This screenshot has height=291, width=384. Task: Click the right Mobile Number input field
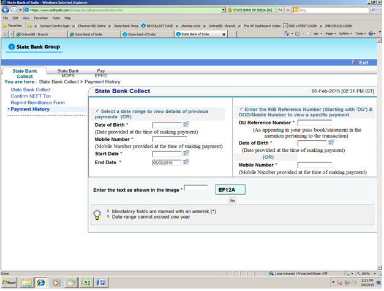point(315,165)
